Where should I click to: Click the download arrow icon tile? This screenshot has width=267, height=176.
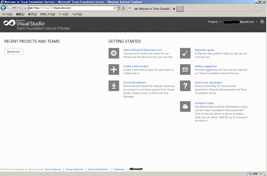click(x=114, y=86)
